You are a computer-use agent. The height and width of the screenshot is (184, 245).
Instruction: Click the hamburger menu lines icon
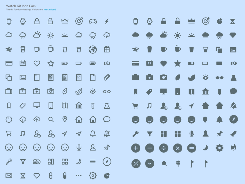pos(93,162)
